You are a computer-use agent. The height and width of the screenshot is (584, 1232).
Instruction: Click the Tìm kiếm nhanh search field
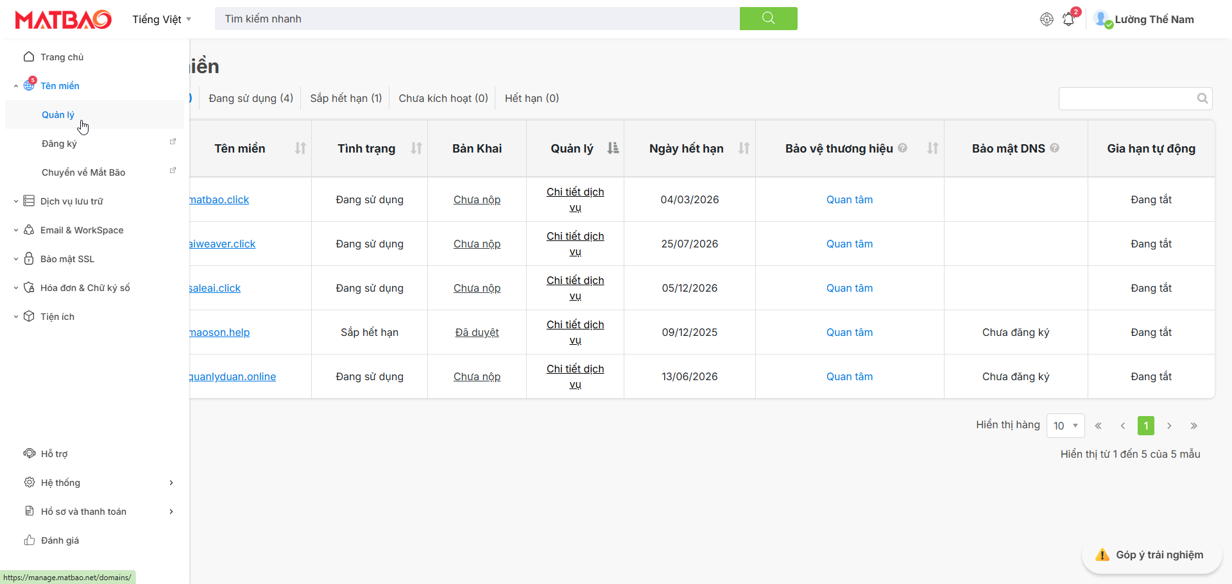pyautogui.click(x=476, y=19)
